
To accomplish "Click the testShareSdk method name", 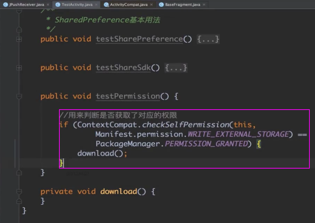I will click(x=123, y=68).
